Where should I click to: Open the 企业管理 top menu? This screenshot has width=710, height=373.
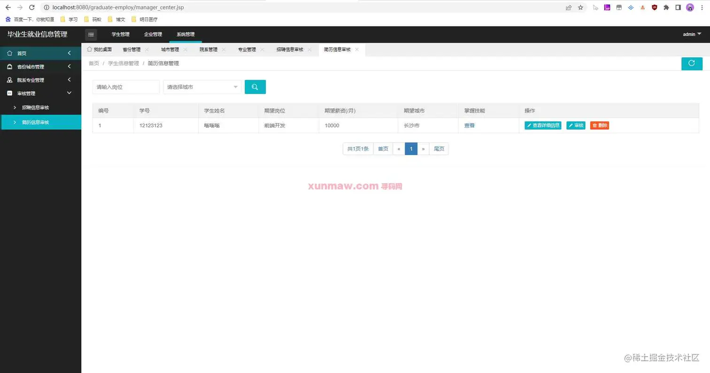point(153,34)
